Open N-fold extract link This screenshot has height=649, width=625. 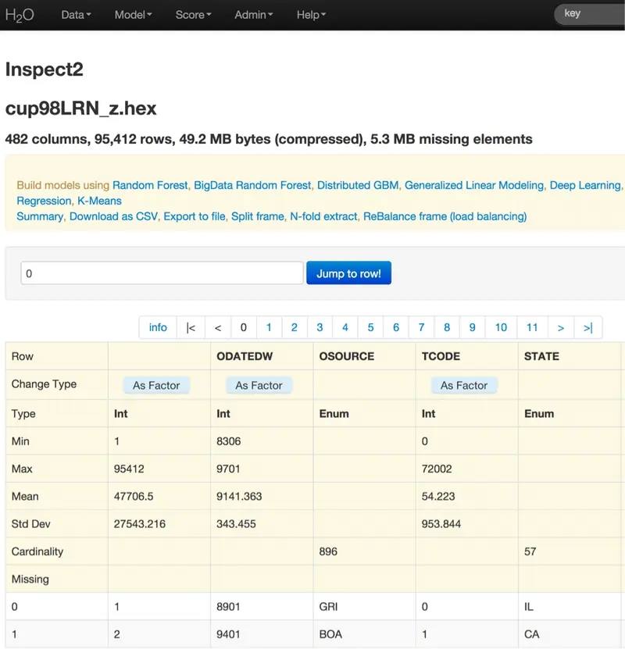click(323, 216)
